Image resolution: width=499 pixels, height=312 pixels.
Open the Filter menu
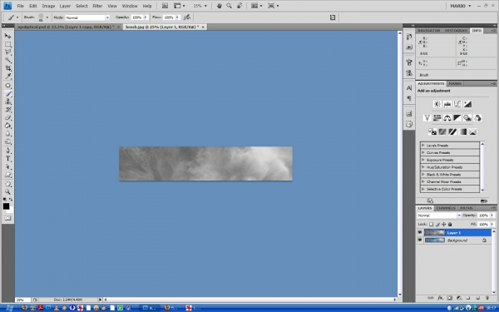tap(97, 6)
